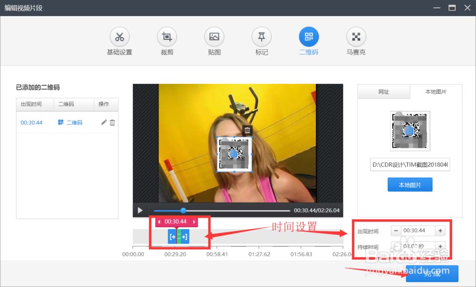Viewport: 476px width, 287px height.
Task: Open the 马赛克 mosaic tool
Action: click(356, 37)
